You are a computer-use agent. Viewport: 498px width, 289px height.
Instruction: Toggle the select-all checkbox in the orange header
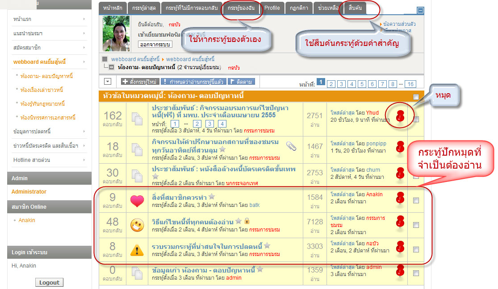click(x=416, y=97)
